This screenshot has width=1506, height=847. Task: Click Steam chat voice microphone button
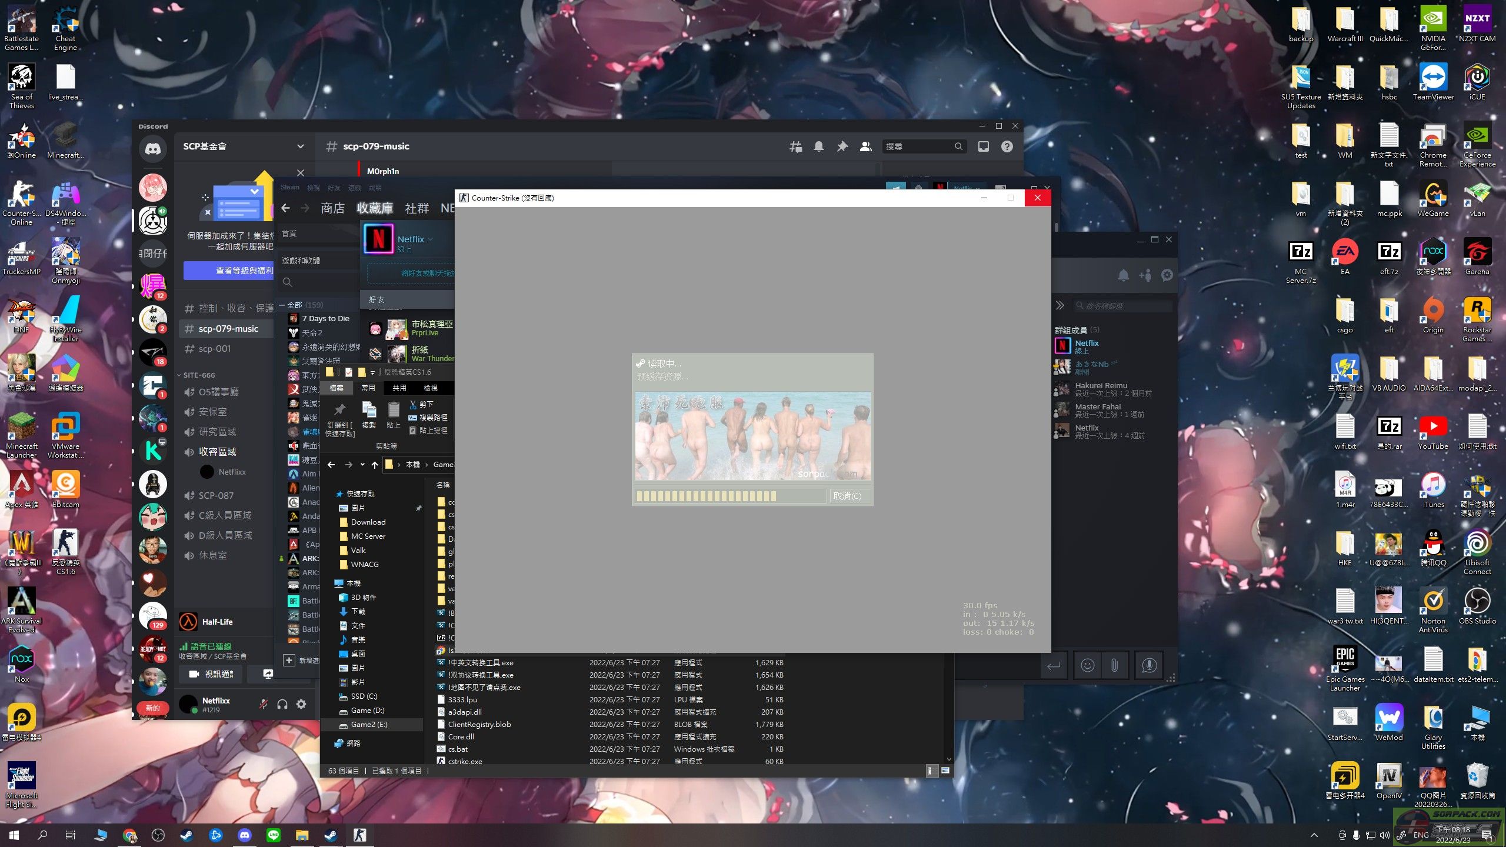(1148, 665)
